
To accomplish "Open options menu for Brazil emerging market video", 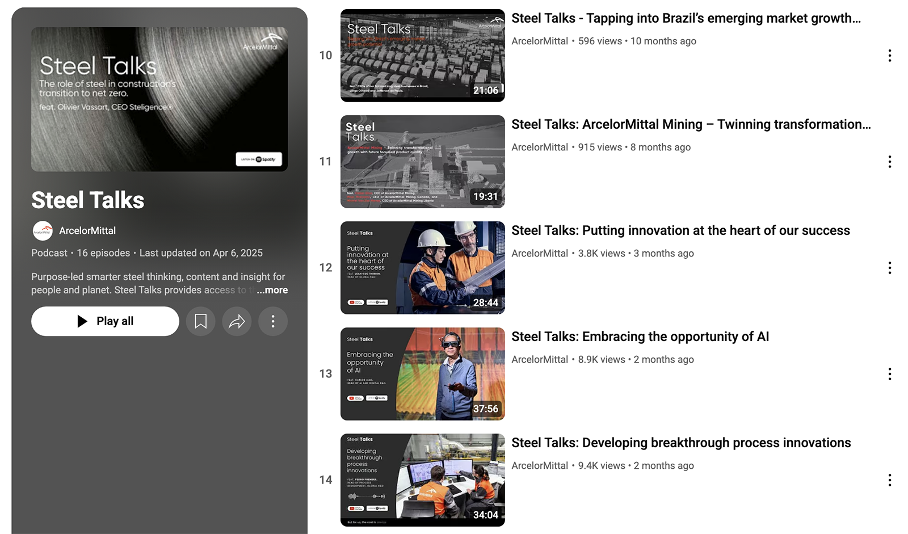I will tap(889, 56).
